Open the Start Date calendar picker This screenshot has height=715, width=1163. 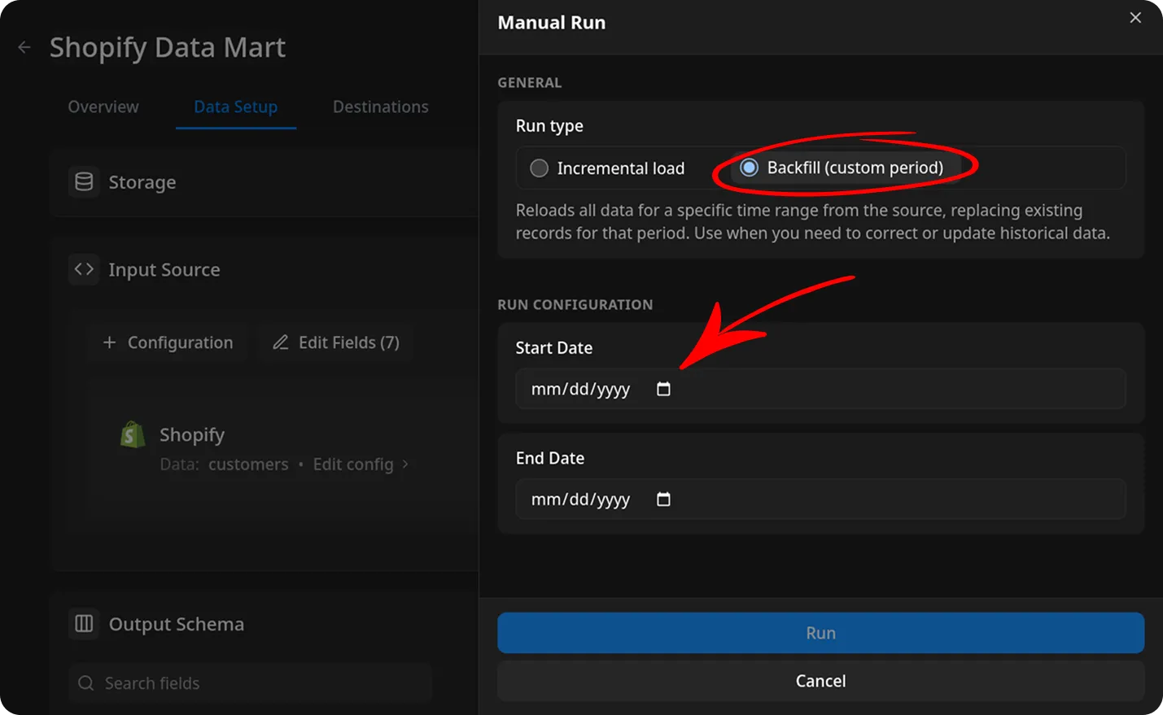pyautogui.click(x=663, y=389)
